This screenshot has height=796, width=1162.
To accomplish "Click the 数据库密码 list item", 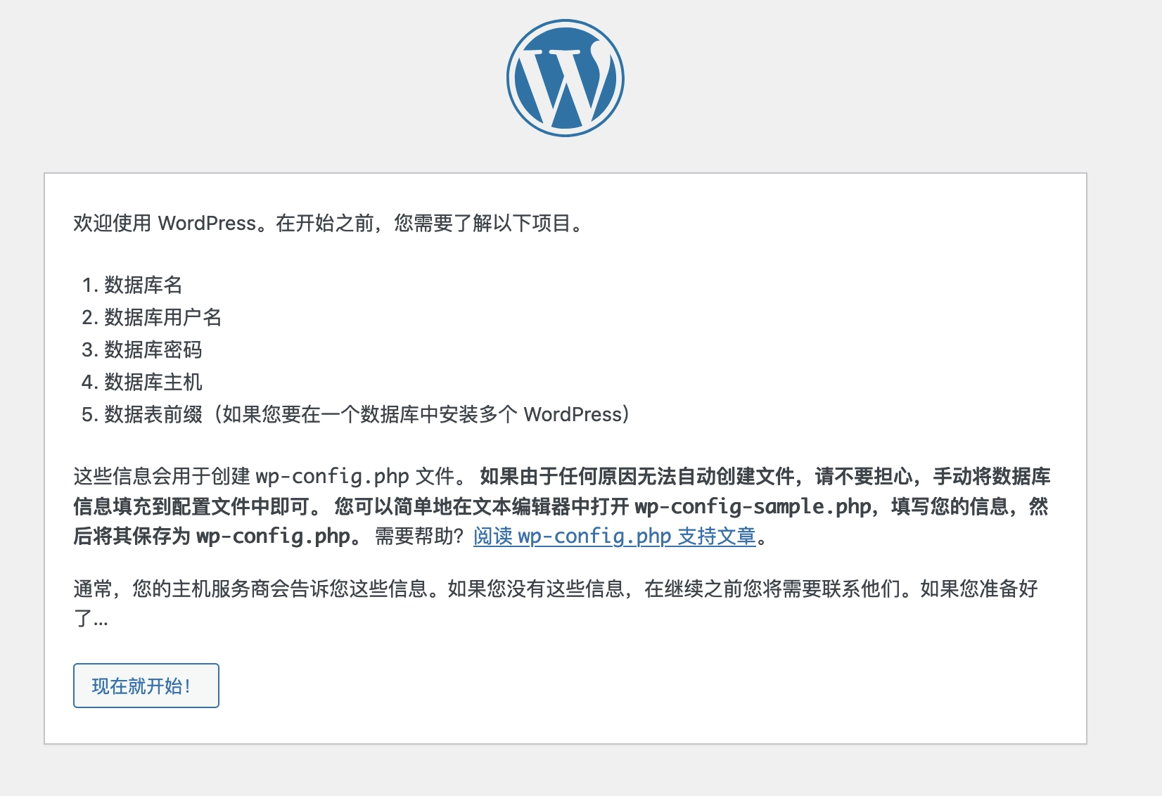I will click(x=153, y=349).
